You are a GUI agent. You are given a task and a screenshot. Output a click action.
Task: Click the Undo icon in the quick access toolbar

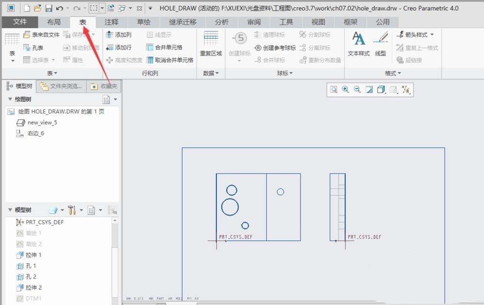60,7
